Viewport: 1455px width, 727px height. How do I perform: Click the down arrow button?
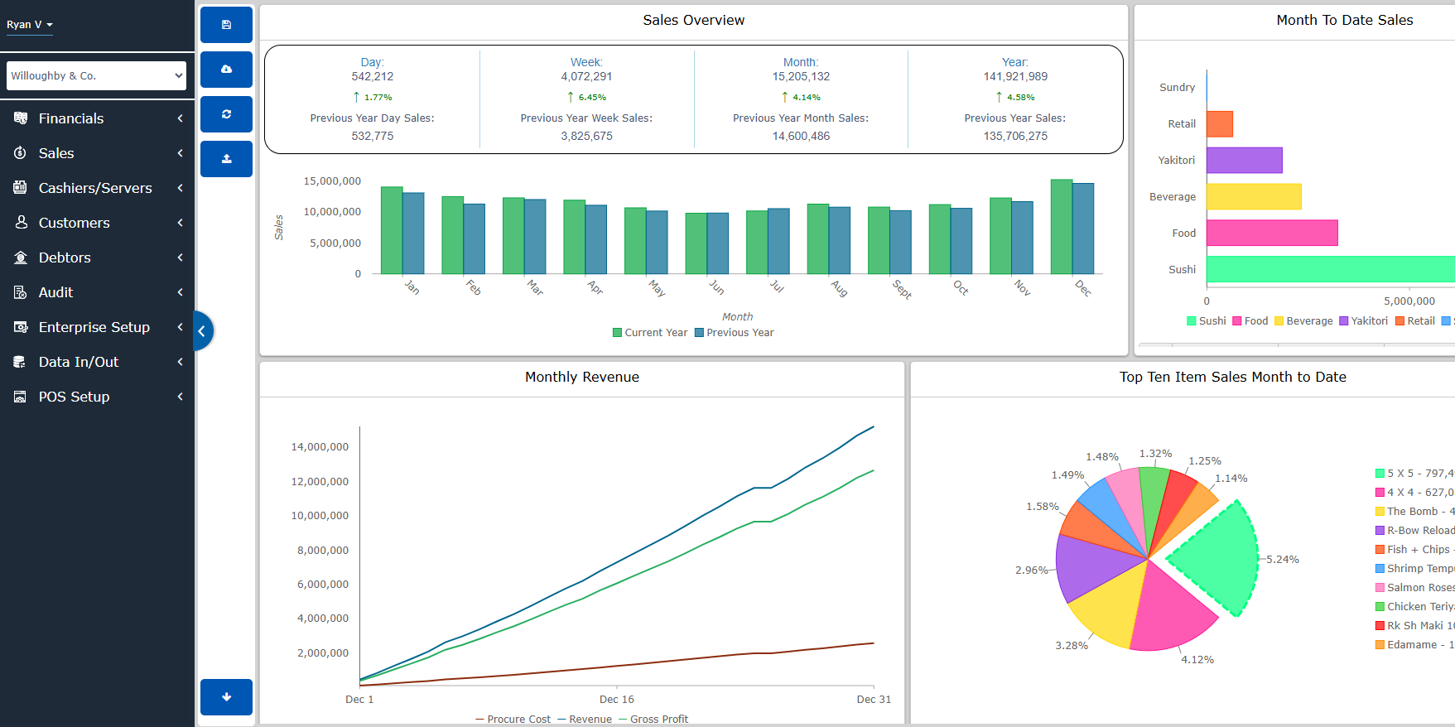pyautogui.click(x=226, y=697)
